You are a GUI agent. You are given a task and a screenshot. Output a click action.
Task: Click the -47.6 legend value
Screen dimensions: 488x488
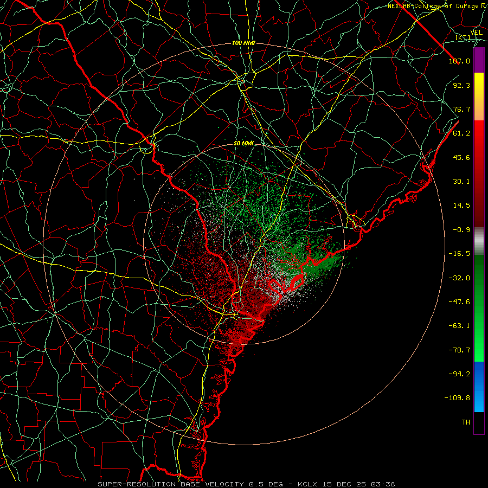click(459, 301)
